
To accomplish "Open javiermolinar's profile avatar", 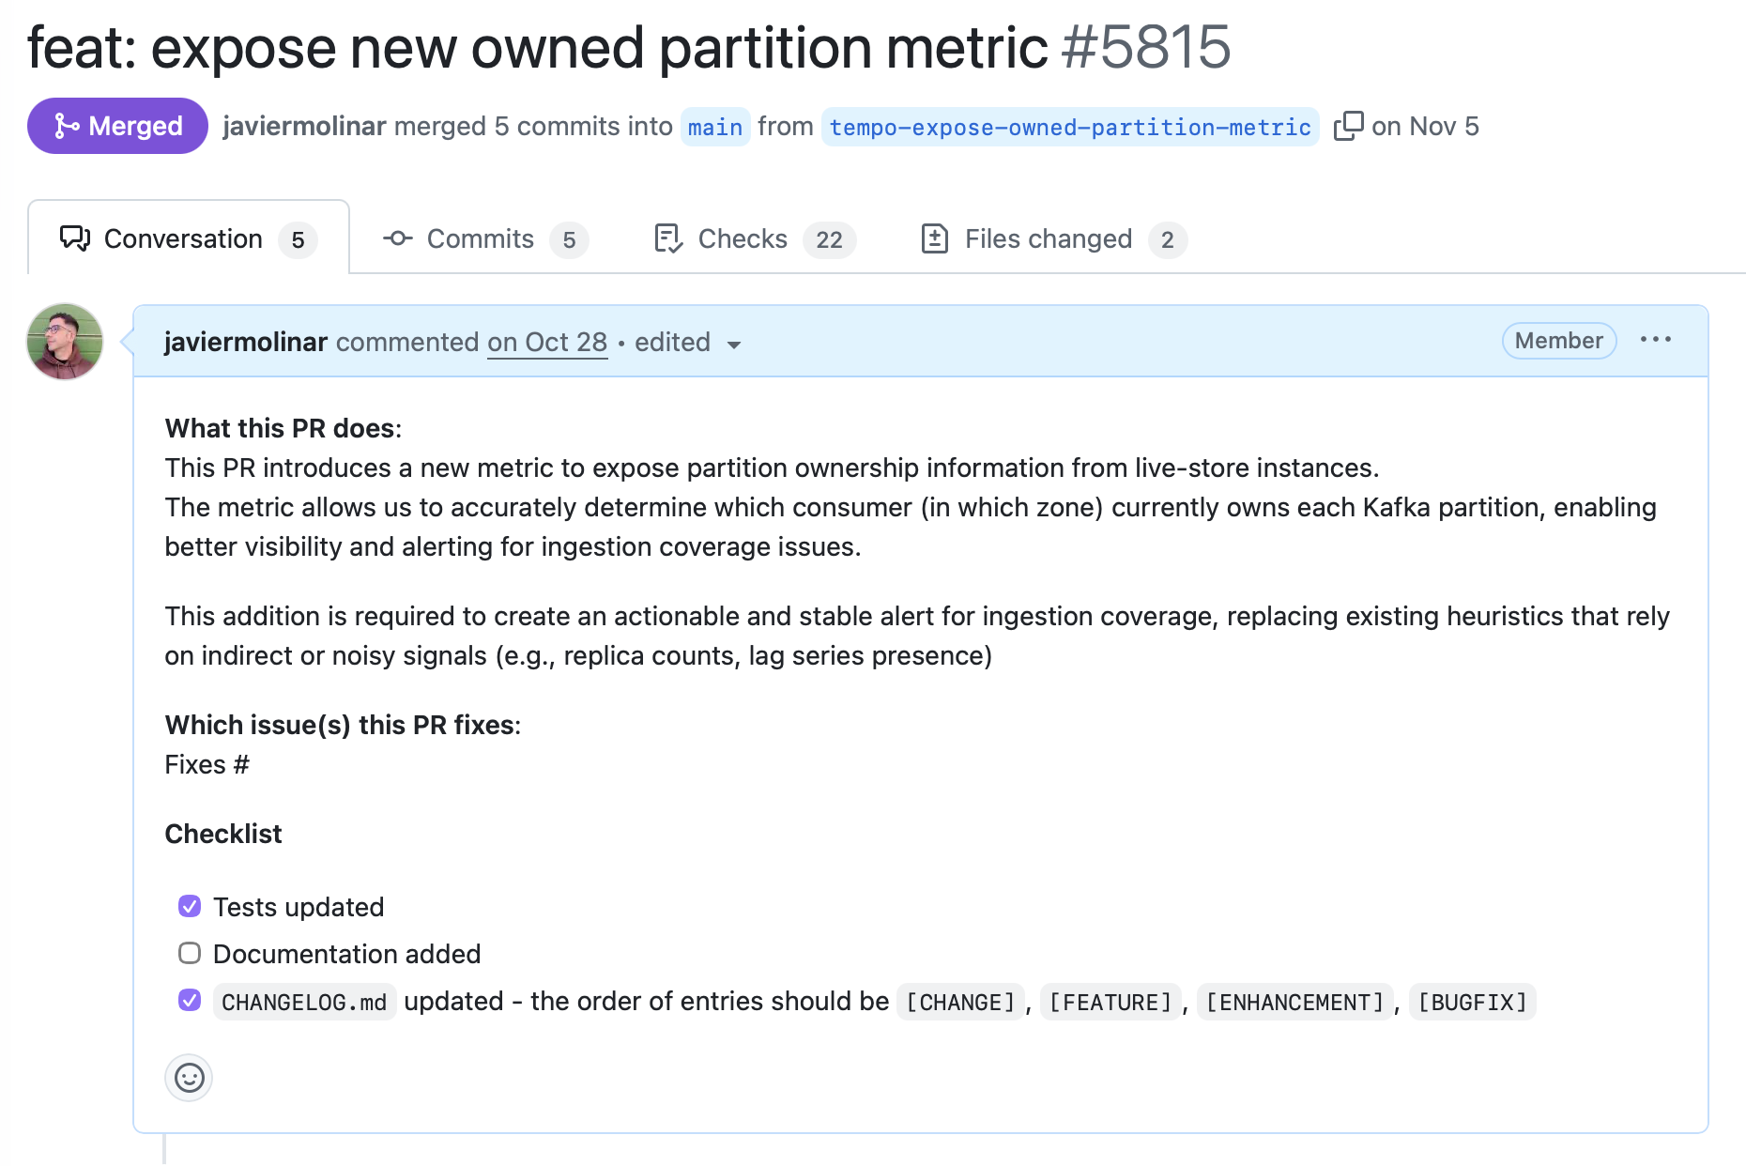I will pyautogui.click(x=64, y=342).
